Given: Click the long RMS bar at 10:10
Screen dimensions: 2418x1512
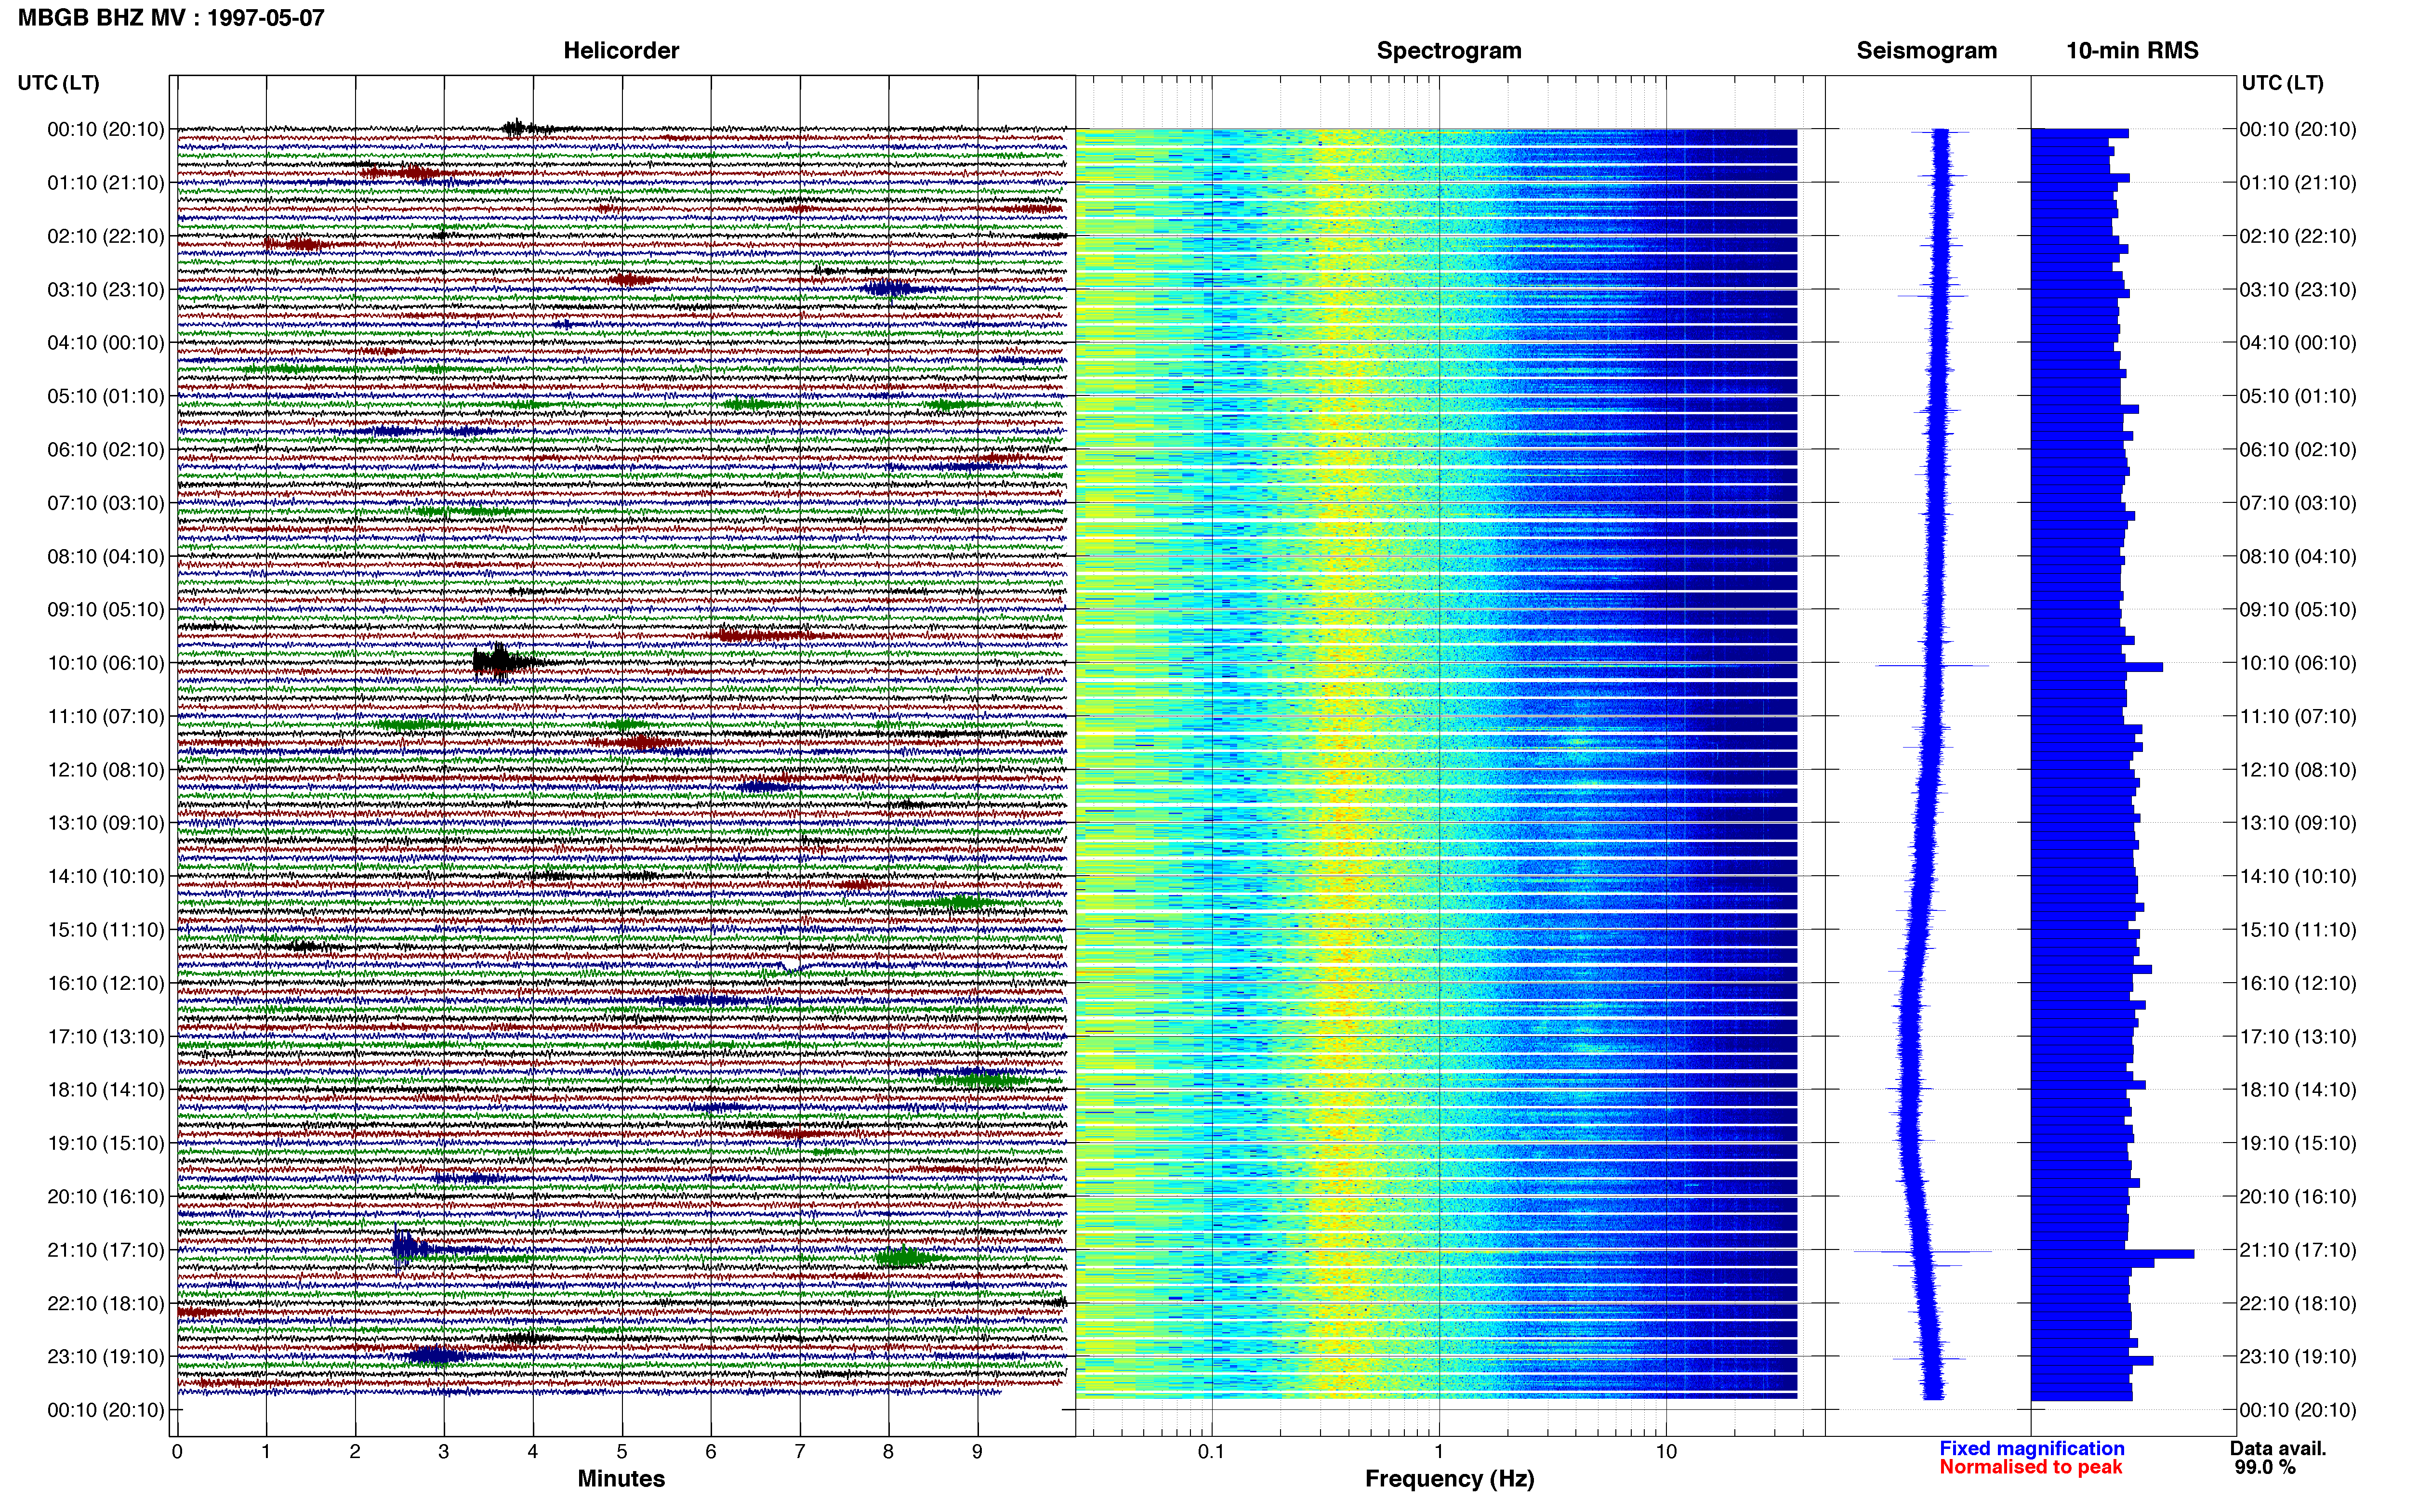Looking at the screenshot, I should click(2096, 667).
